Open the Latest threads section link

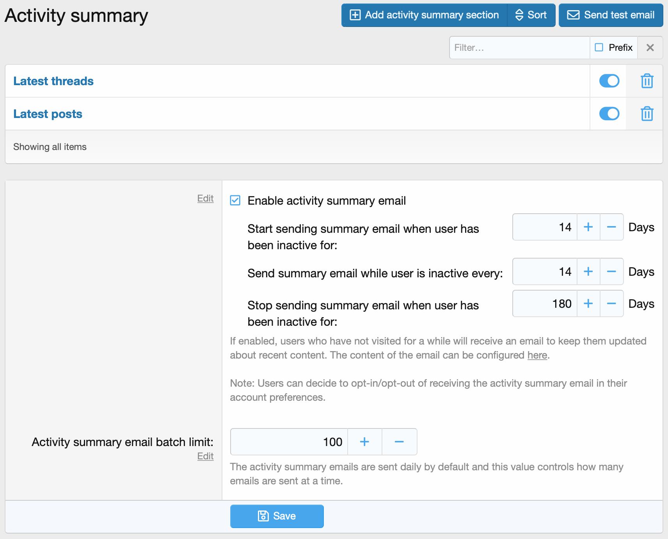coord(53,81)
